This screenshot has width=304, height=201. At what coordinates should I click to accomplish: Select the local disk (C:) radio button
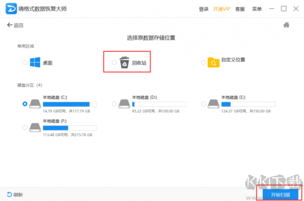pyautogui.click(x=25, y=104)
